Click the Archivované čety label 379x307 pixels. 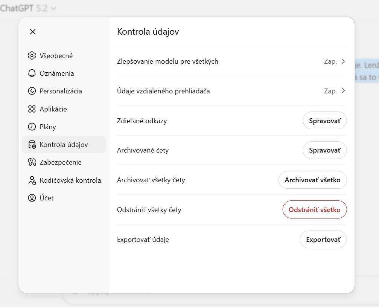143,150
